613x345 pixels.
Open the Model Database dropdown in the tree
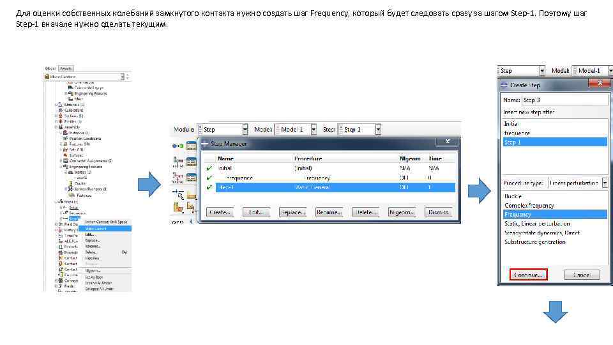(122, 77)
